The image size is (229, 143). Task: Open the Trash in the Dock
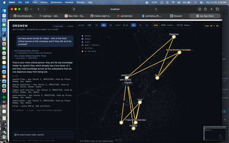pos(4,137)
